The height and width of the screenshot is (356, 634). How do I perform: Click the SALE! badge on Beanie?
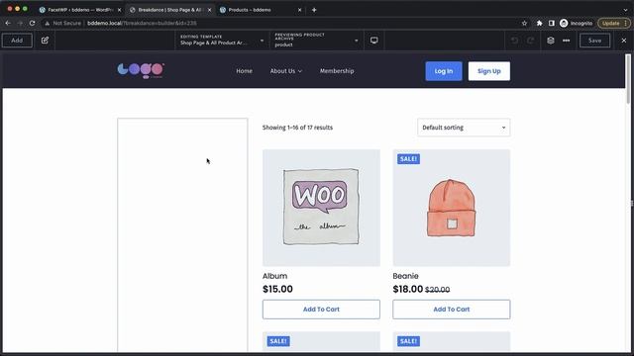coord(408,159)
